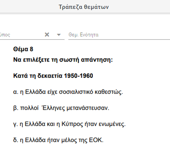Click the partially visible Τύπος field label
This screenshot has width=170, height=164.
click(5, 35)
